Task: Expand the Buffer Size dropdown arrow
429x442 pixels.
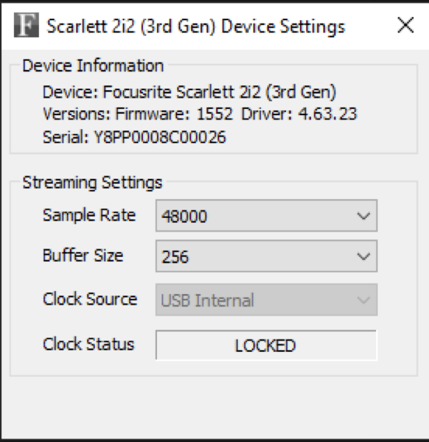Action: [363, 257]
